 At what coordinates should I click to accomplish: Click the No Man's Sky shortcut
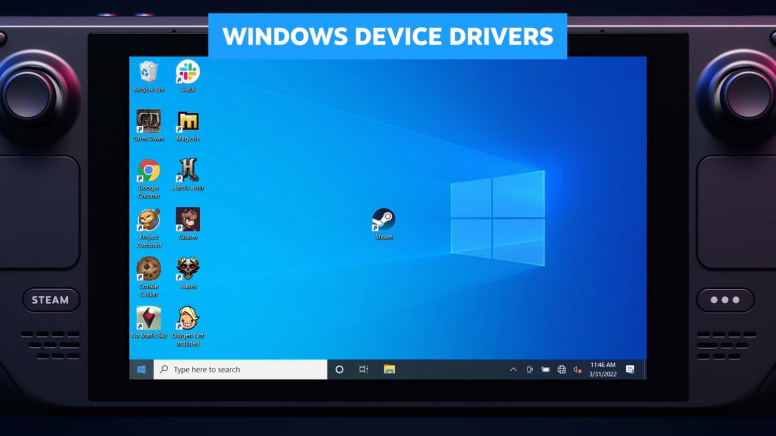coord(148,319)
